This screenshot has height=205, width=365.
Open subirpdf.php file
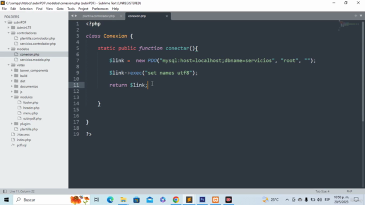coord(32,118)
